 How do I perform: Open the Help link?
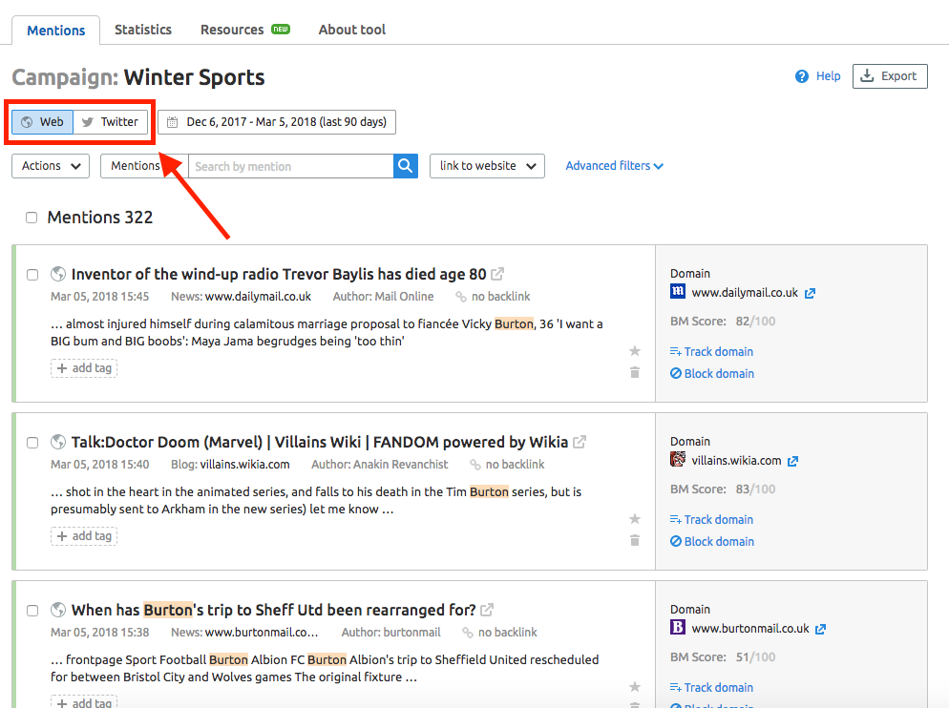point(828,76)
